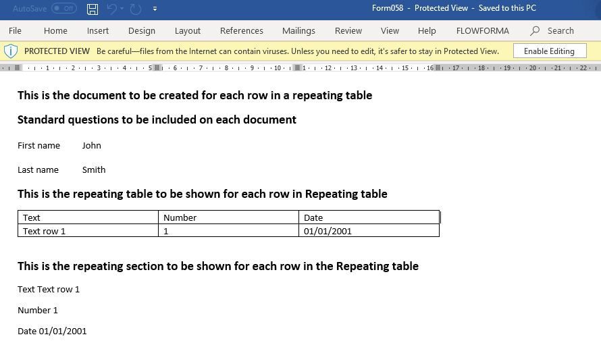
Task: Click the Undo arrow icon
Action: (x=112, y=8)
